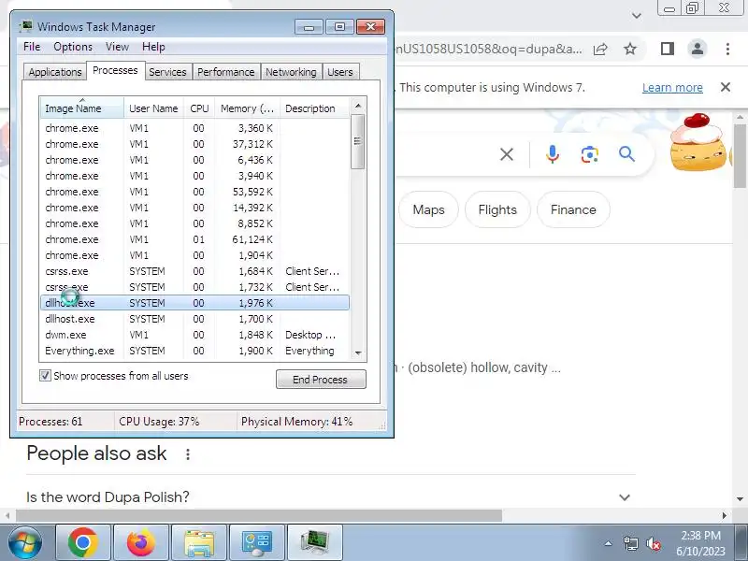
Task: Open Task Manager Options menu
Action: (73, 47)
